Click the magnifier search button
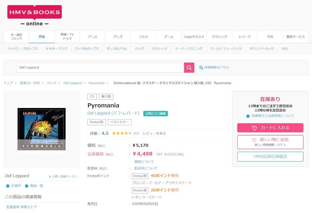The image size is (312, 213). point(189,68)
